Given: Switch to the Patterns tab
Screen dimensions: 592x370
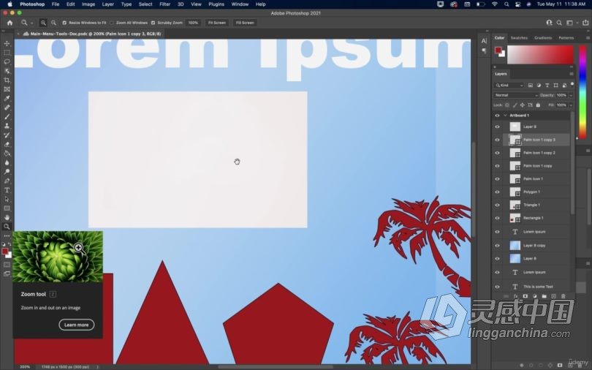Looking at the screenshot, I should tap(566, 38).
